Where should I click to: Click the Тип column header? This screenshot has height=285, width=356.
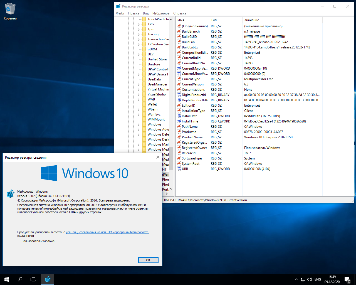[x=226, y=20]
